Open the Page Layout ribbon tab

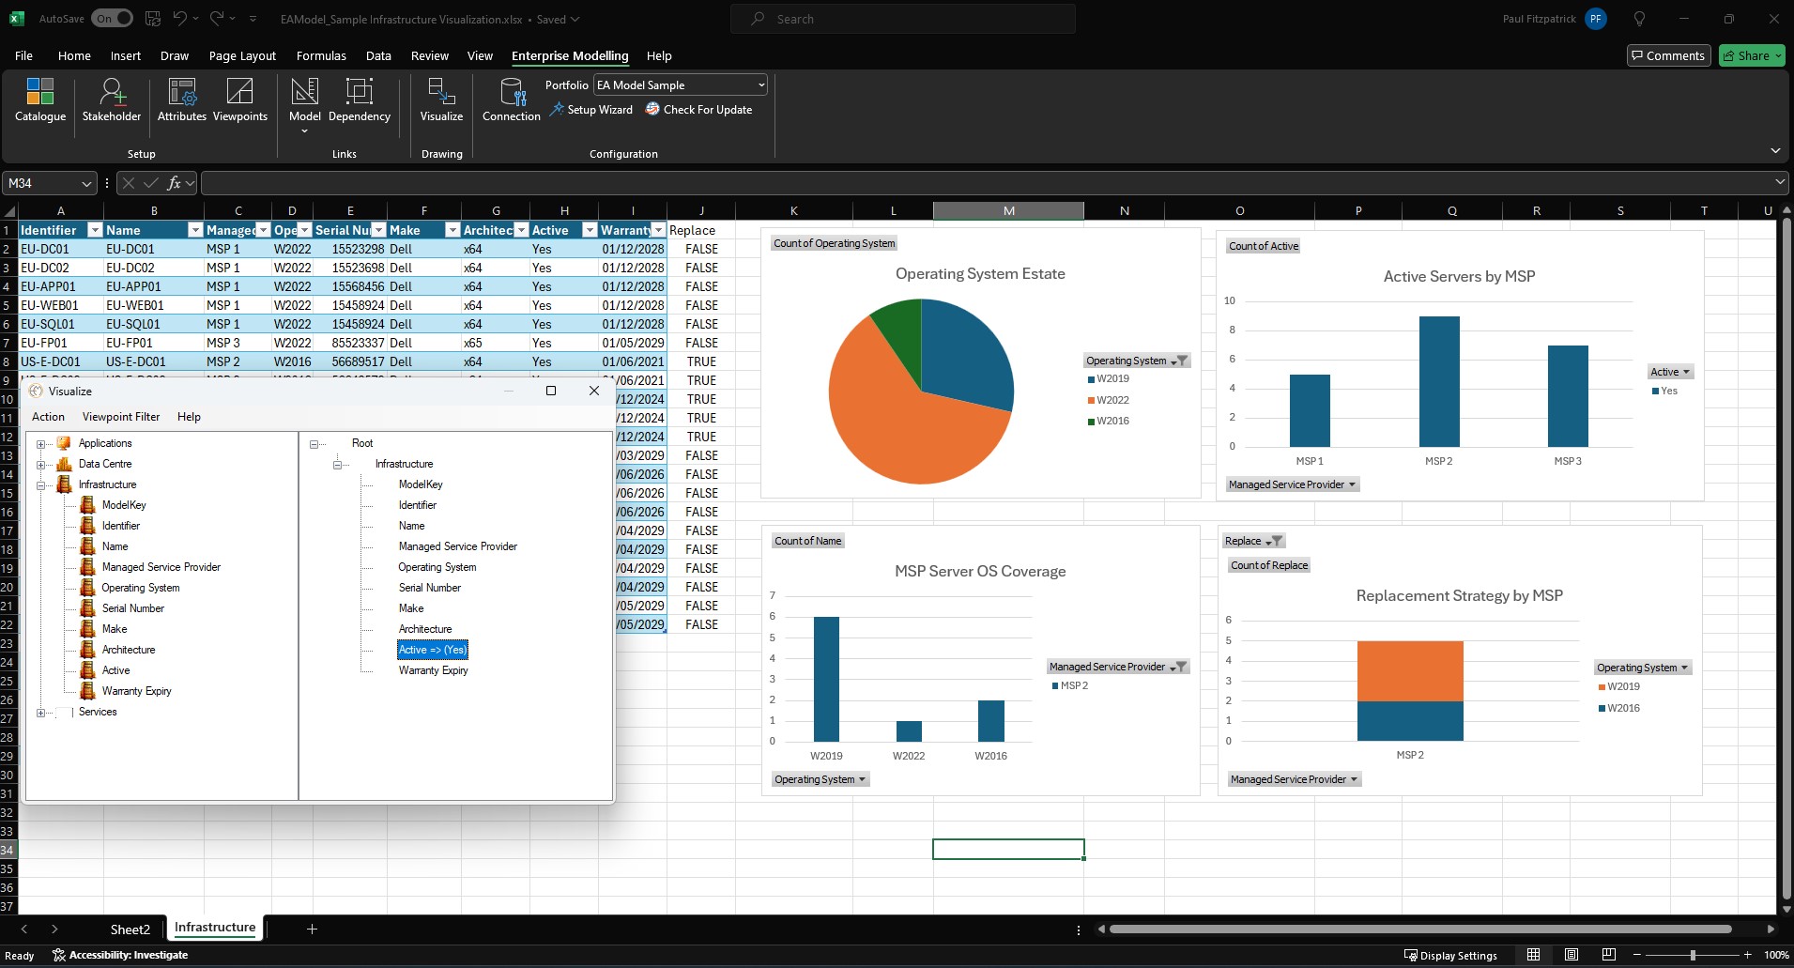pyautogui.click(x=242, y=56)
